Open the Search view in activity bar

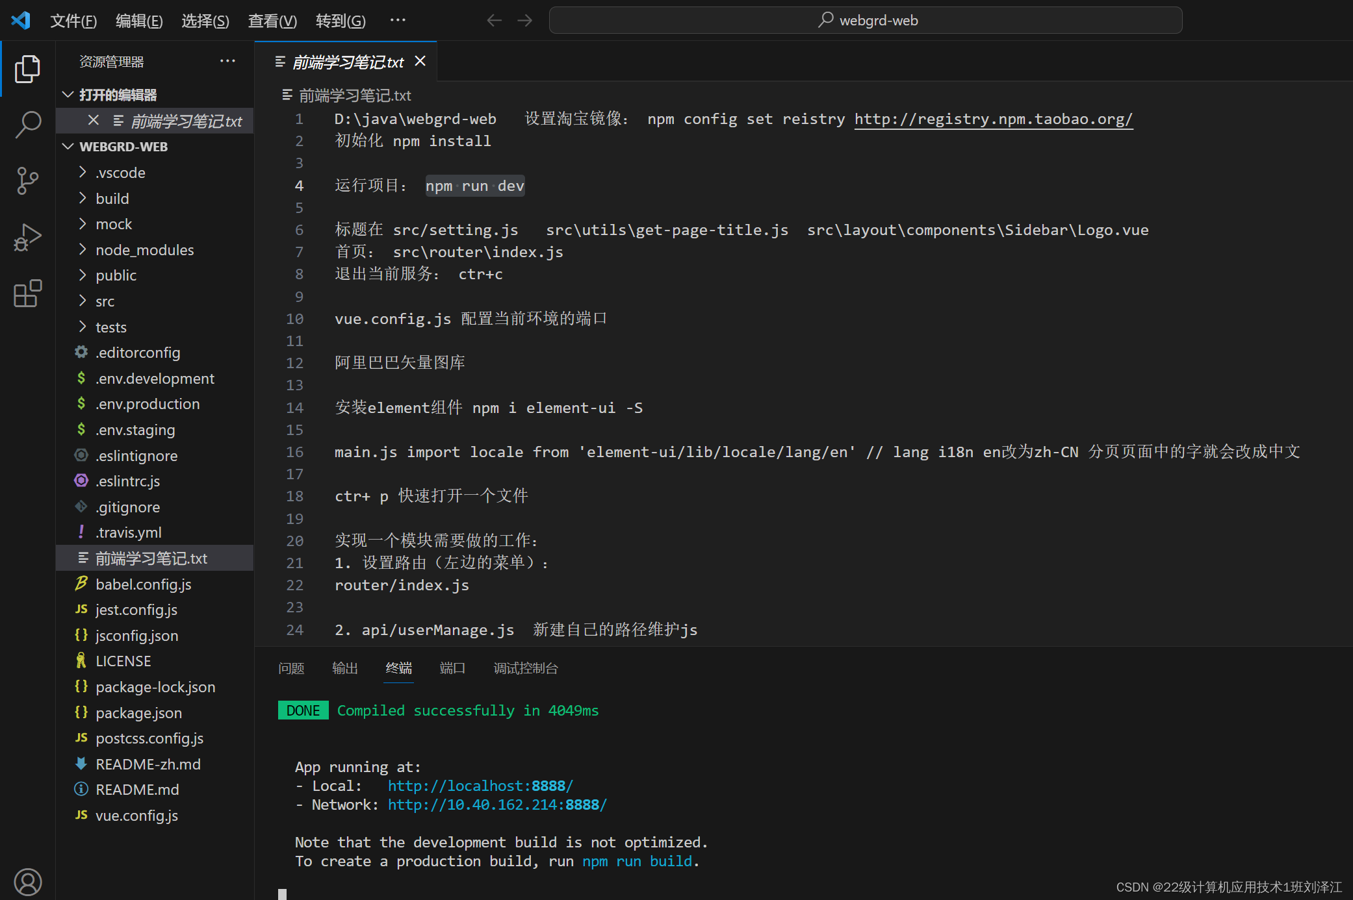27,125
